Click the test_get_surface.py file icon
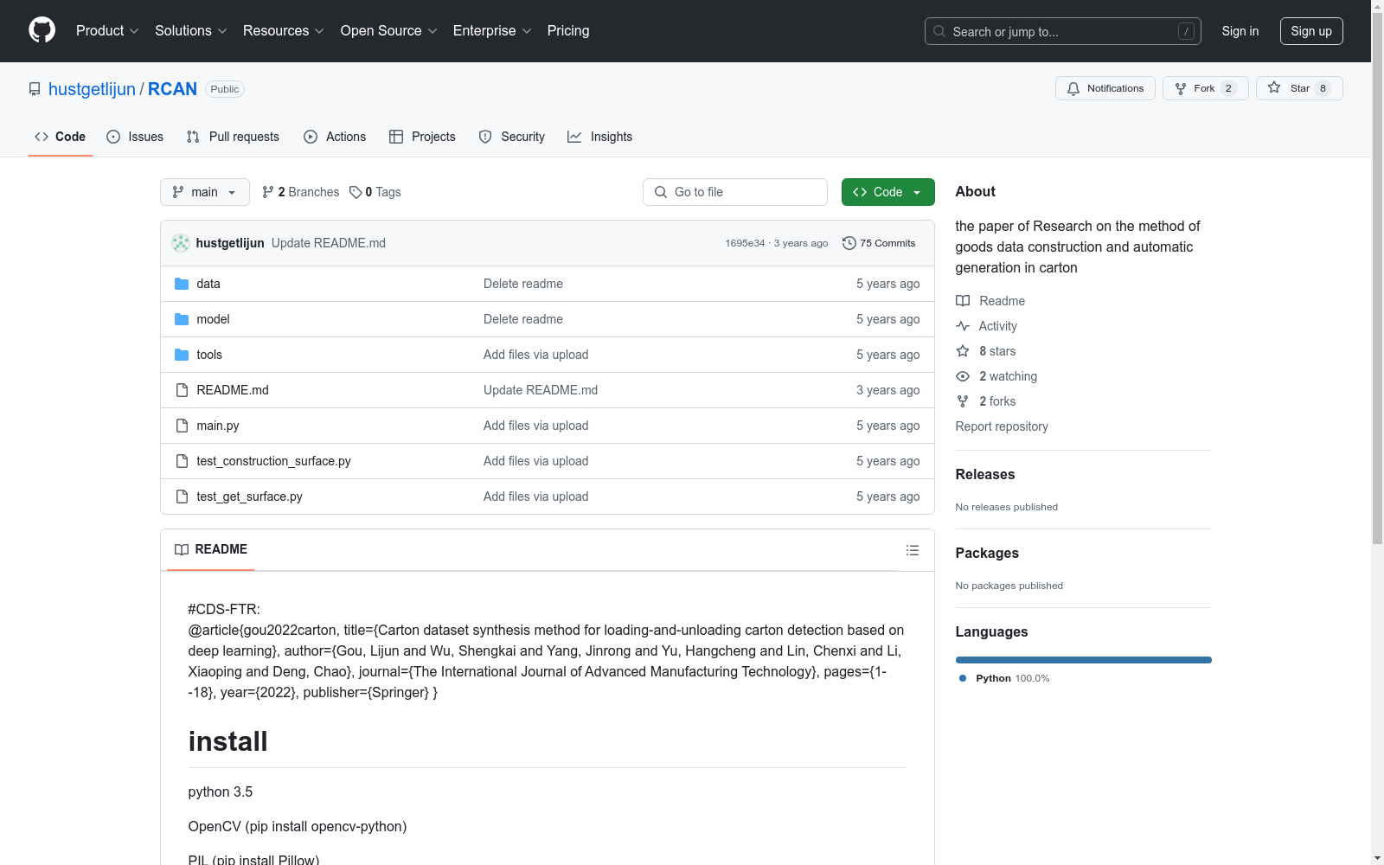Viewport: 1384px width, 865px height. click(182, 497)
